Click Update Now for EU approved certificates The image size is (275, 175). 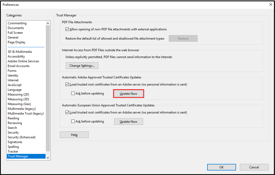(128, 121)
